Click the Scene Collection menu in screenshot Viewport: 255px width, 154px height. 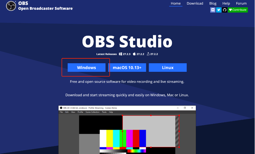[x=93, y=112]
